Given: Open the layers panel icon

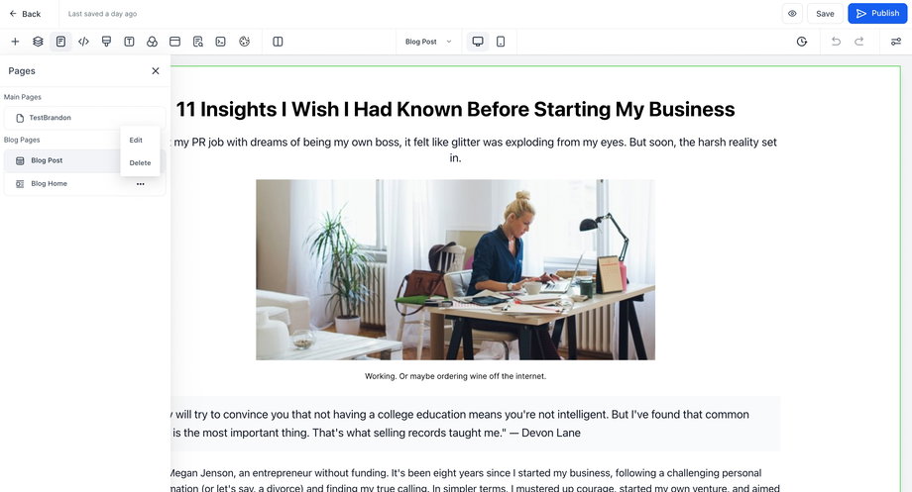Looking at the screenshot, I should point(38,42).
